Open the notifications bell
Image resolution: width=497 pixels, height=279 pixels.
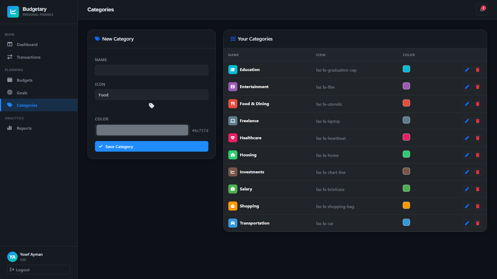482,10
